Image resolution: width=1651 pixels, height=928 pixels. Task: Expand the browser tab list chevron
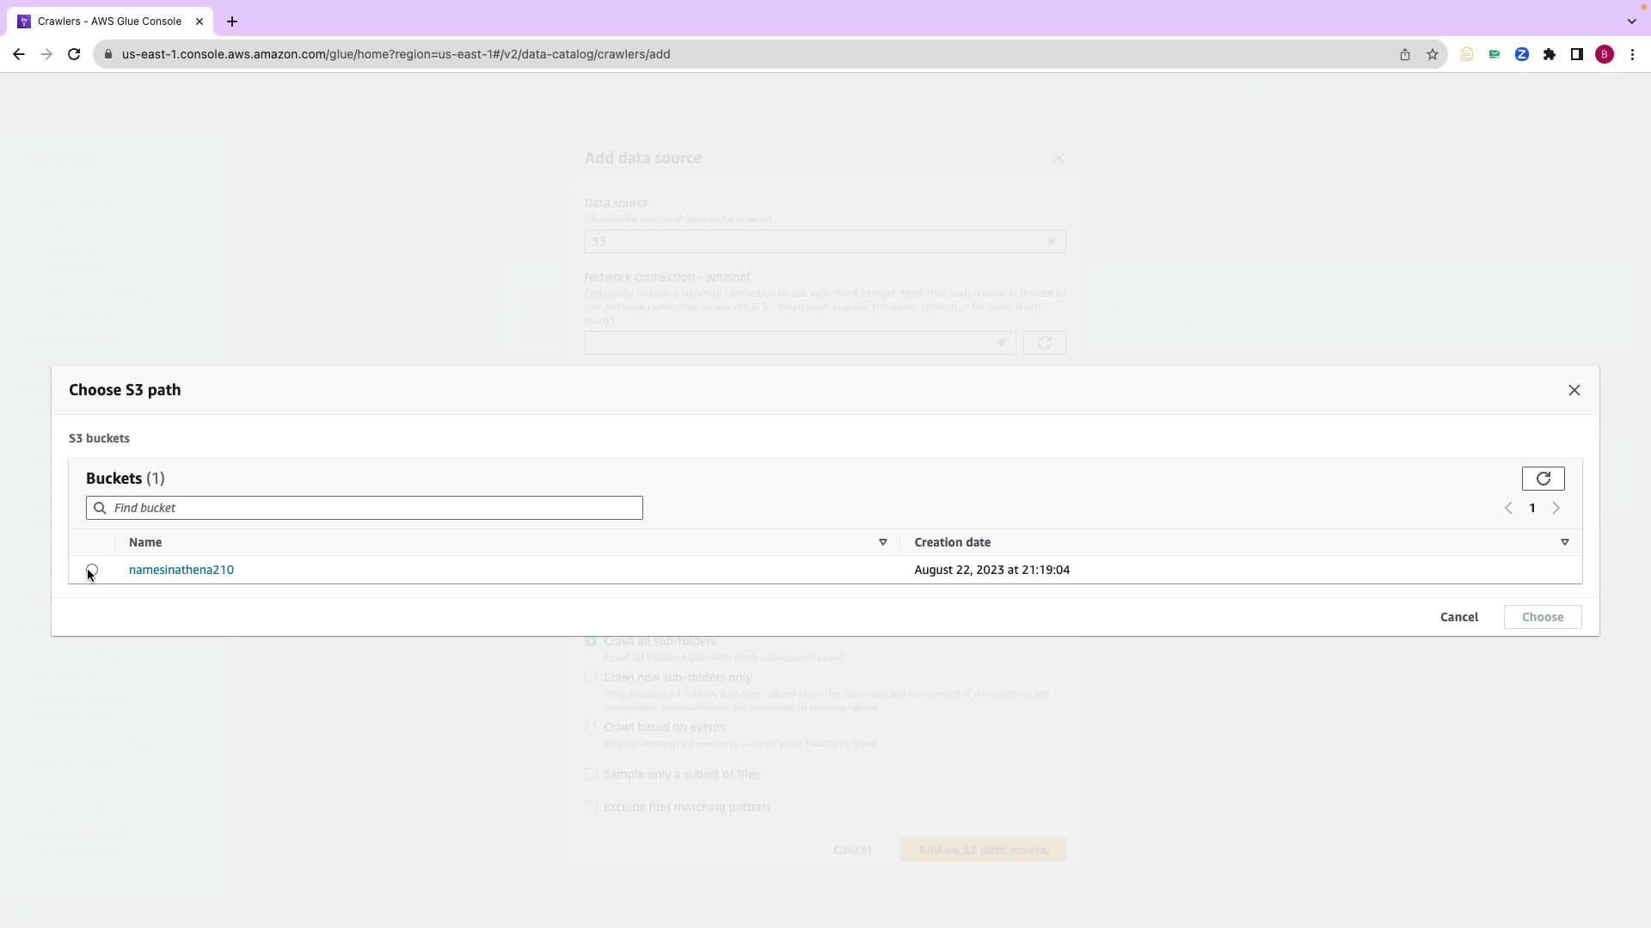(x=1631, y=21)
